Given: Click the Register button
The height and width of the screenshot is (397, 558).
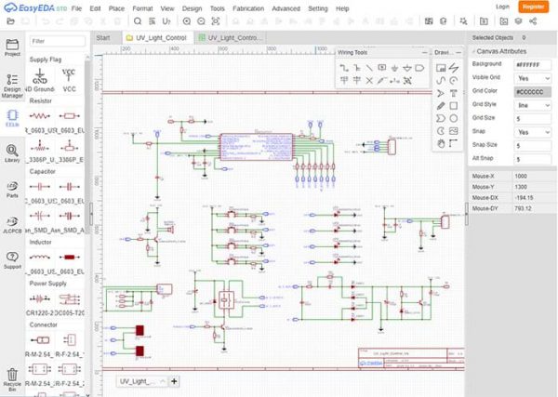Looking at the screenshot, I should click(x=533, y=7).
